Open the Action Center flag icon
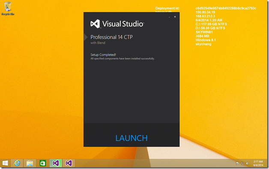269x169 pixels. pyautogui.click(x=237, y=163)
